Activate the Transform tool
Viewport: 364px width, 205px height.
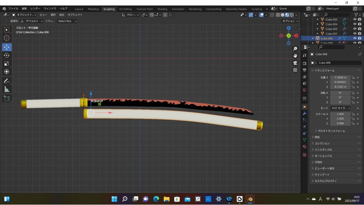[6, 71]
